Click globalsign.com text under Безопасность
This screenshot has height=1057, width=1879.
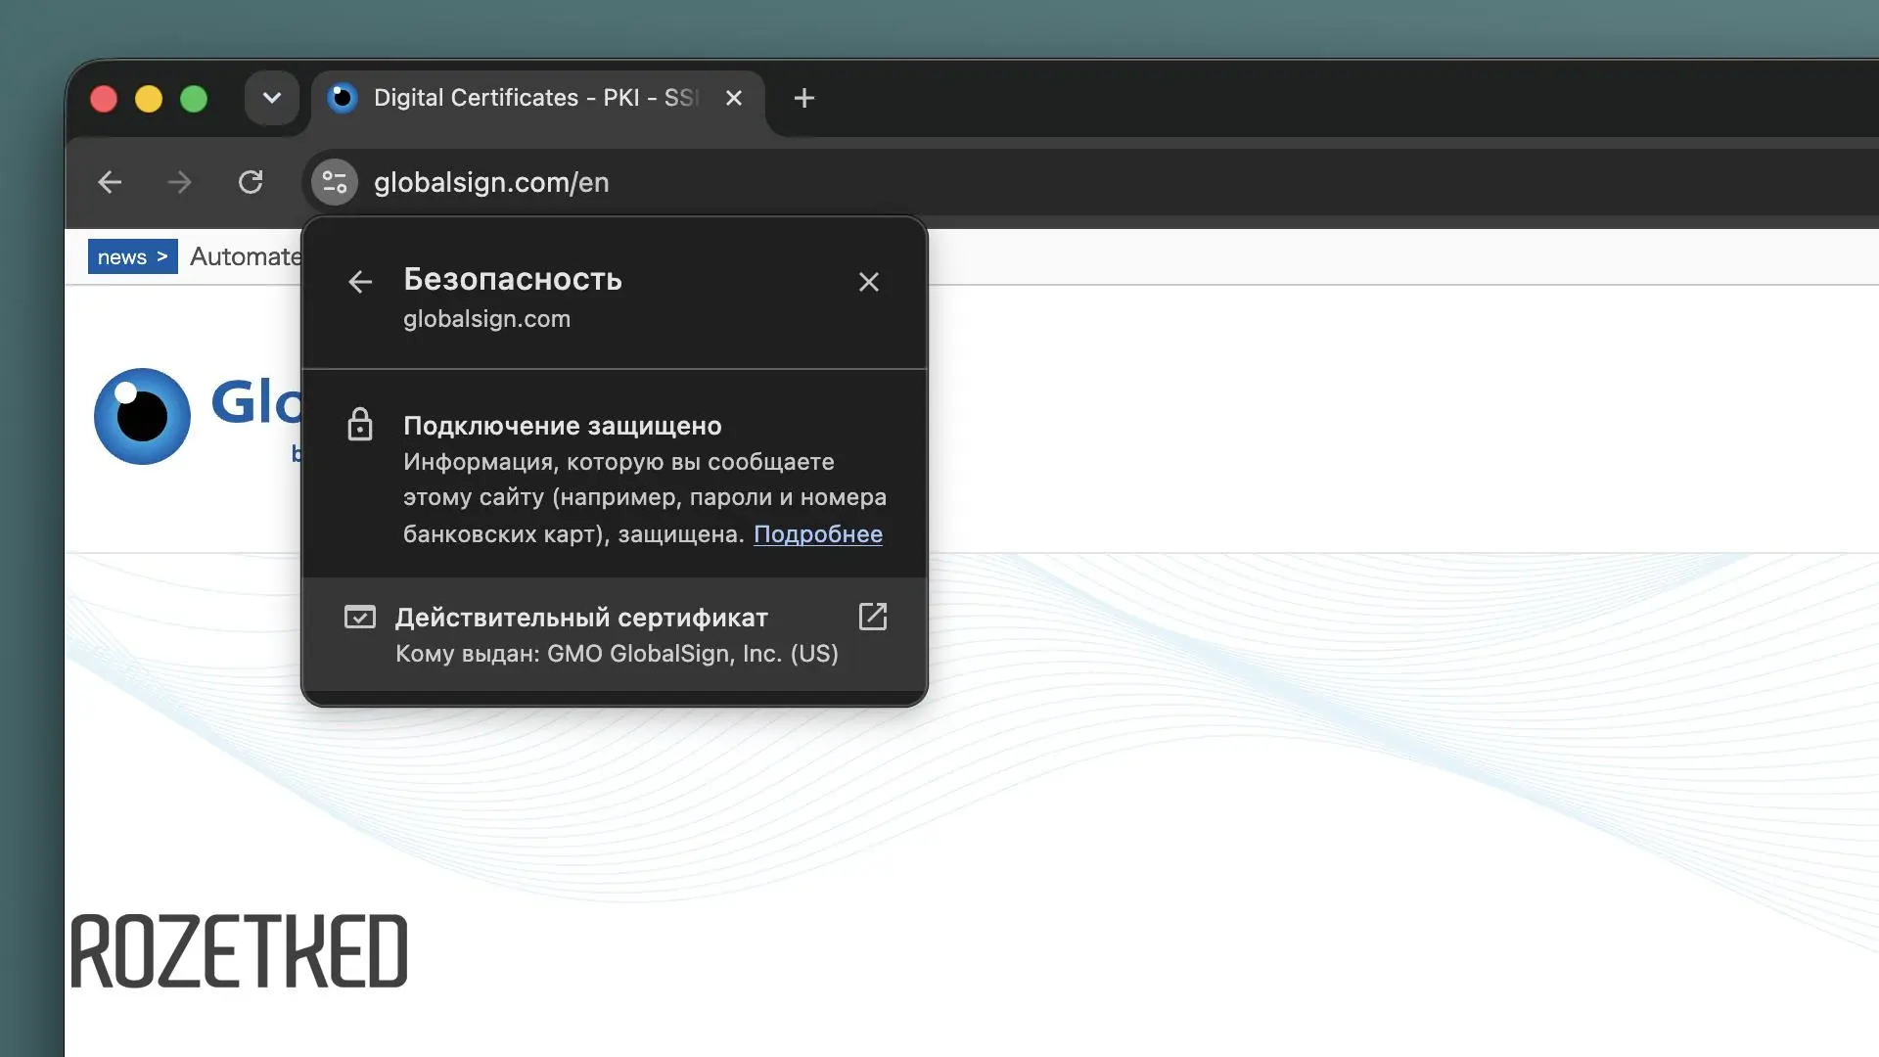tap(486, 319)
